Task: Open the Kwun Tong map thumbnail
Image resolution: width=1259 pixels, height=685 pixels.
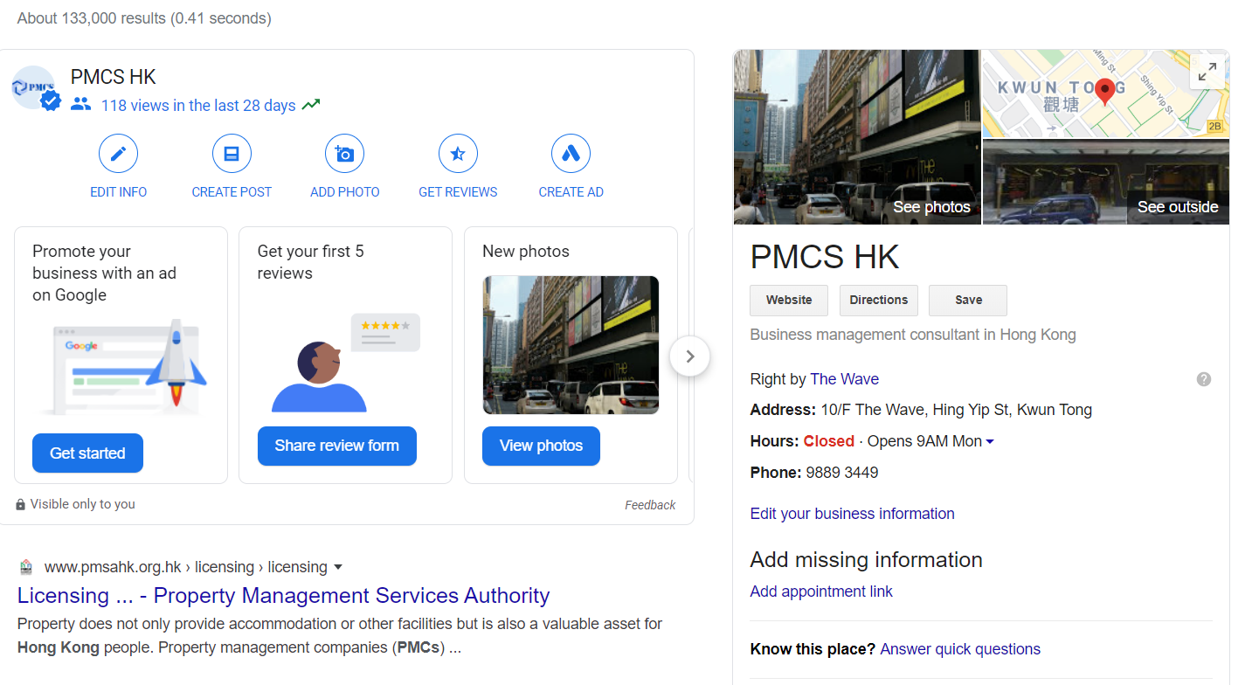Action: (1106, 93)
